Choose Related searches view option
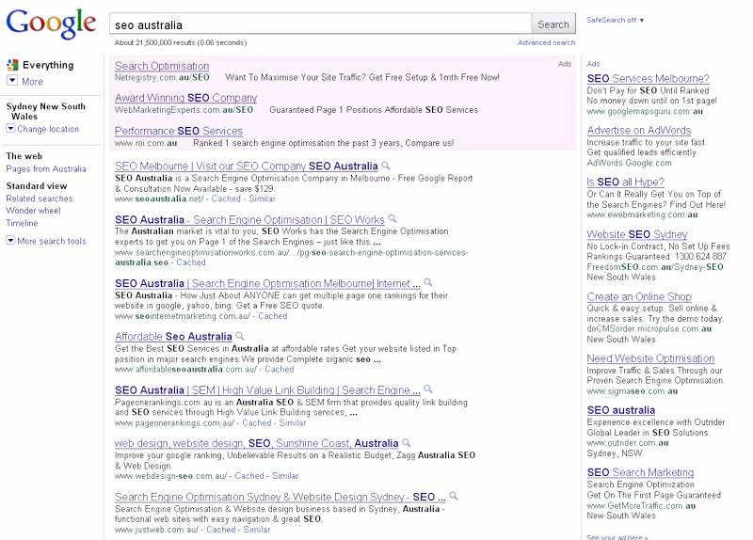This screenshot has width=753, height=540. tap(40, 199)
